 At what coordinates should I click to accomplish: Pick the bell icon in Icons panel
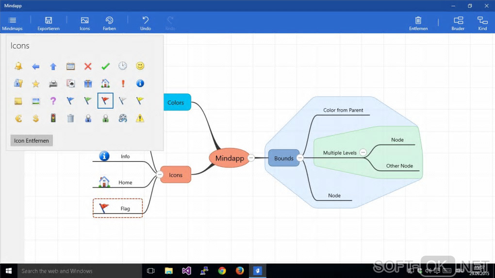(18, 66)
